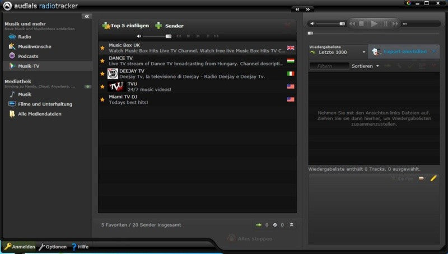Open the Wiedergabeliste Letzte 1000 dropdown

(338, 52)
